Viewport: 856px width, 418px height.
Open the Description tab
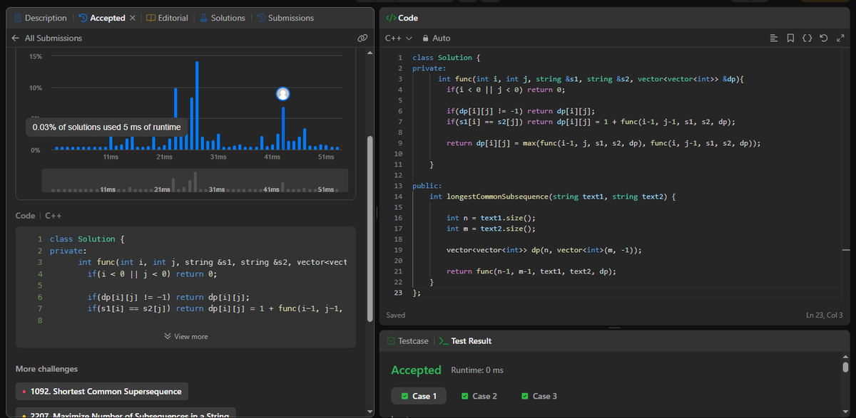[41, 18]
